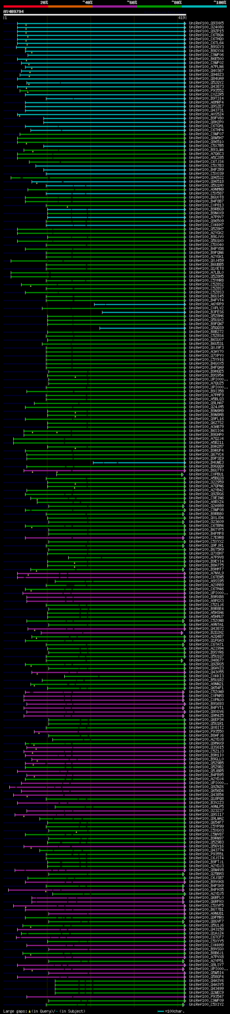Open the UniRef100_C9EIN6 hit
Viewport: 230px width, 1014px height.
pos(206,498)
